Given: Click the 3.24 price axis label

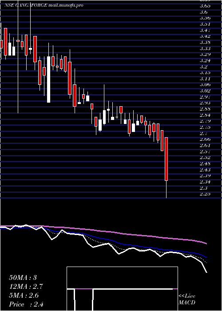Looking at the screenshot, I should [x=205, y=60].
